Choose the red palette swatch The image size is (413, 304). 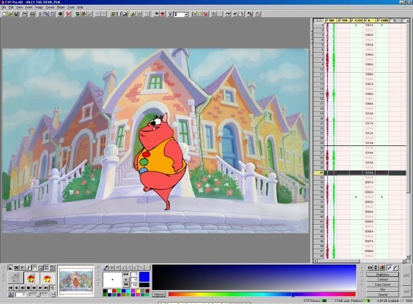click(114, 291)
